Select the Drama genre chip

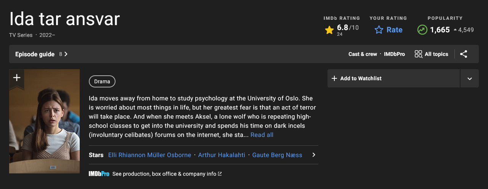[x=102, y=81]
